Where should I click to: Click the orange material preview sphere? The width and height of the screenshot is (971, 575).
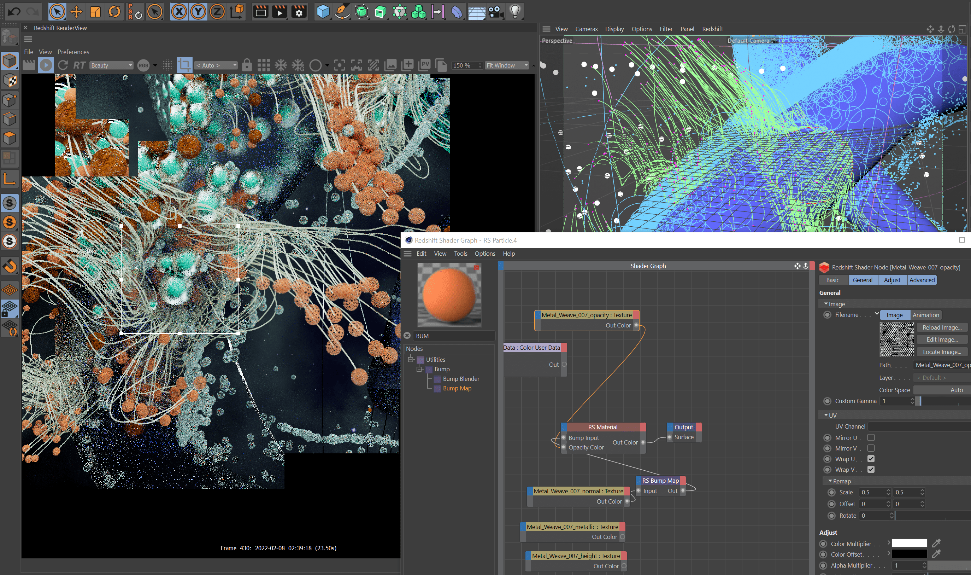coord(449,295)
